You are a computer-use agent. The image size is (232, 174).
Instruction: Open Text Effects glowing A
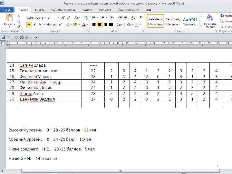[x=68, y=24]
